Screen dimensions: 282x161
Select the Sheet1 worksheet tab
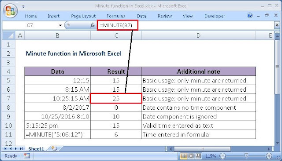pyautogui.click(x=36, y=149)
